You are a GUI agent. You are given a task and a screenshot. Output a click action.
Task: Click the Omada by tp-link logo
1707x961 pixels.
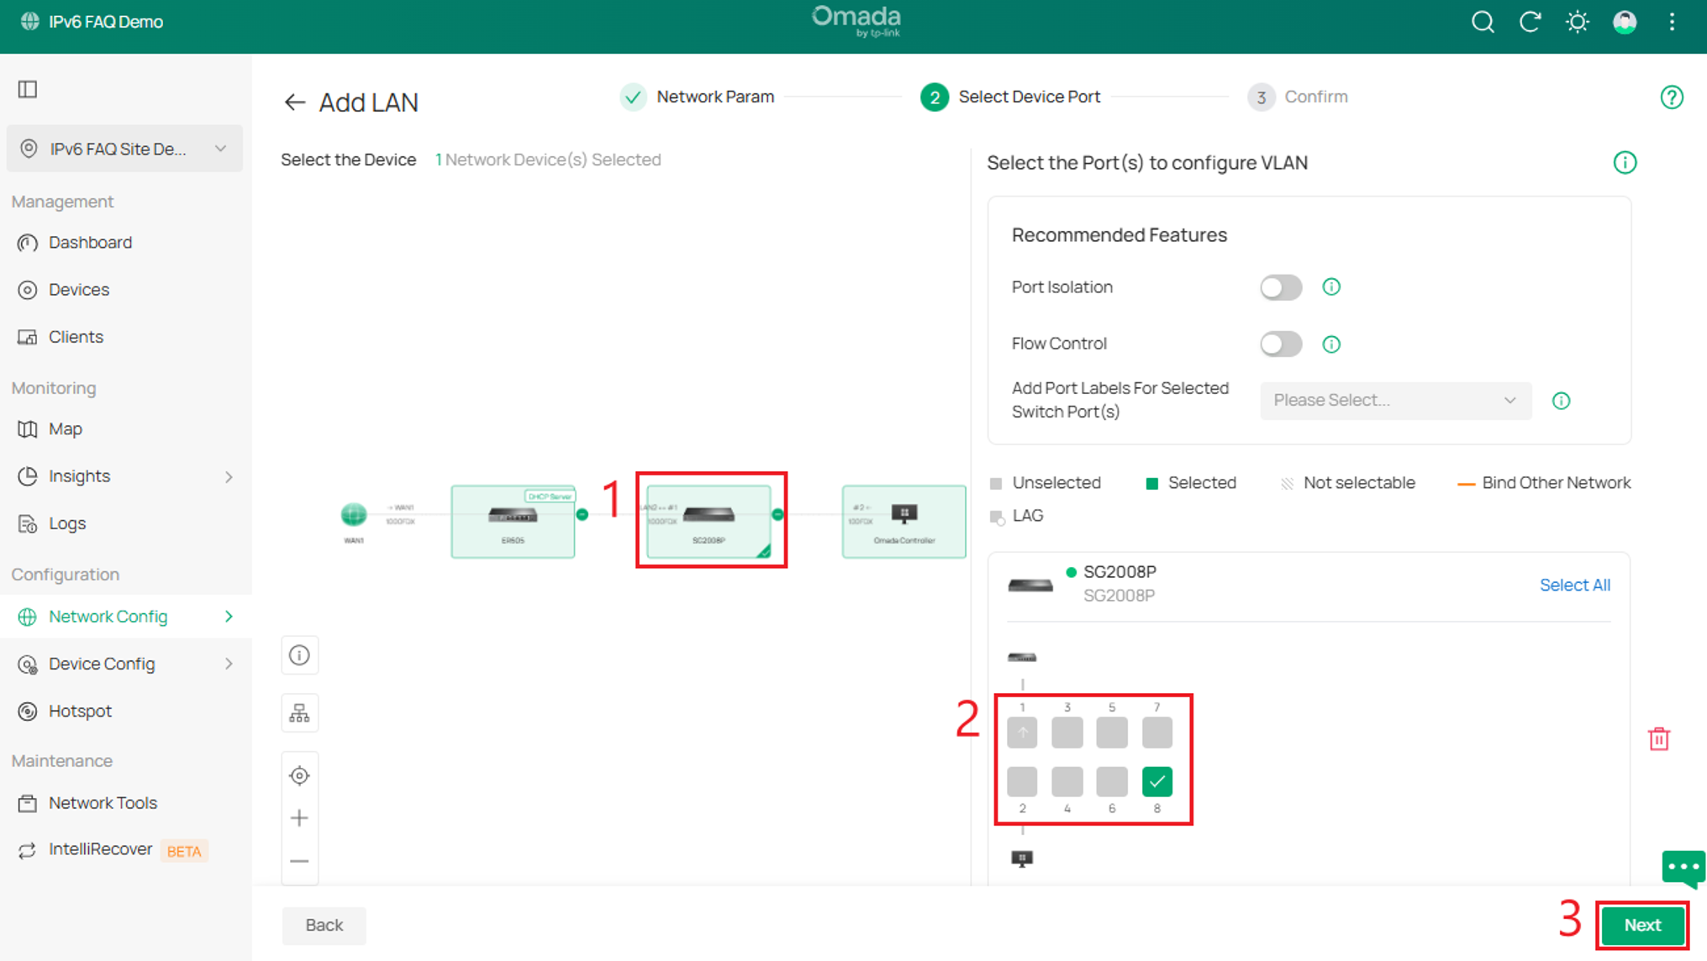point(856,22)
